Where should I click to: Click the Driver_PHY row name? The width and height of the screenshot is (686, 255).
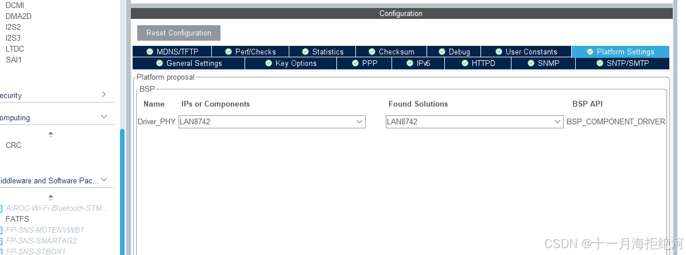pyautogui.click(x=157, y=122)
